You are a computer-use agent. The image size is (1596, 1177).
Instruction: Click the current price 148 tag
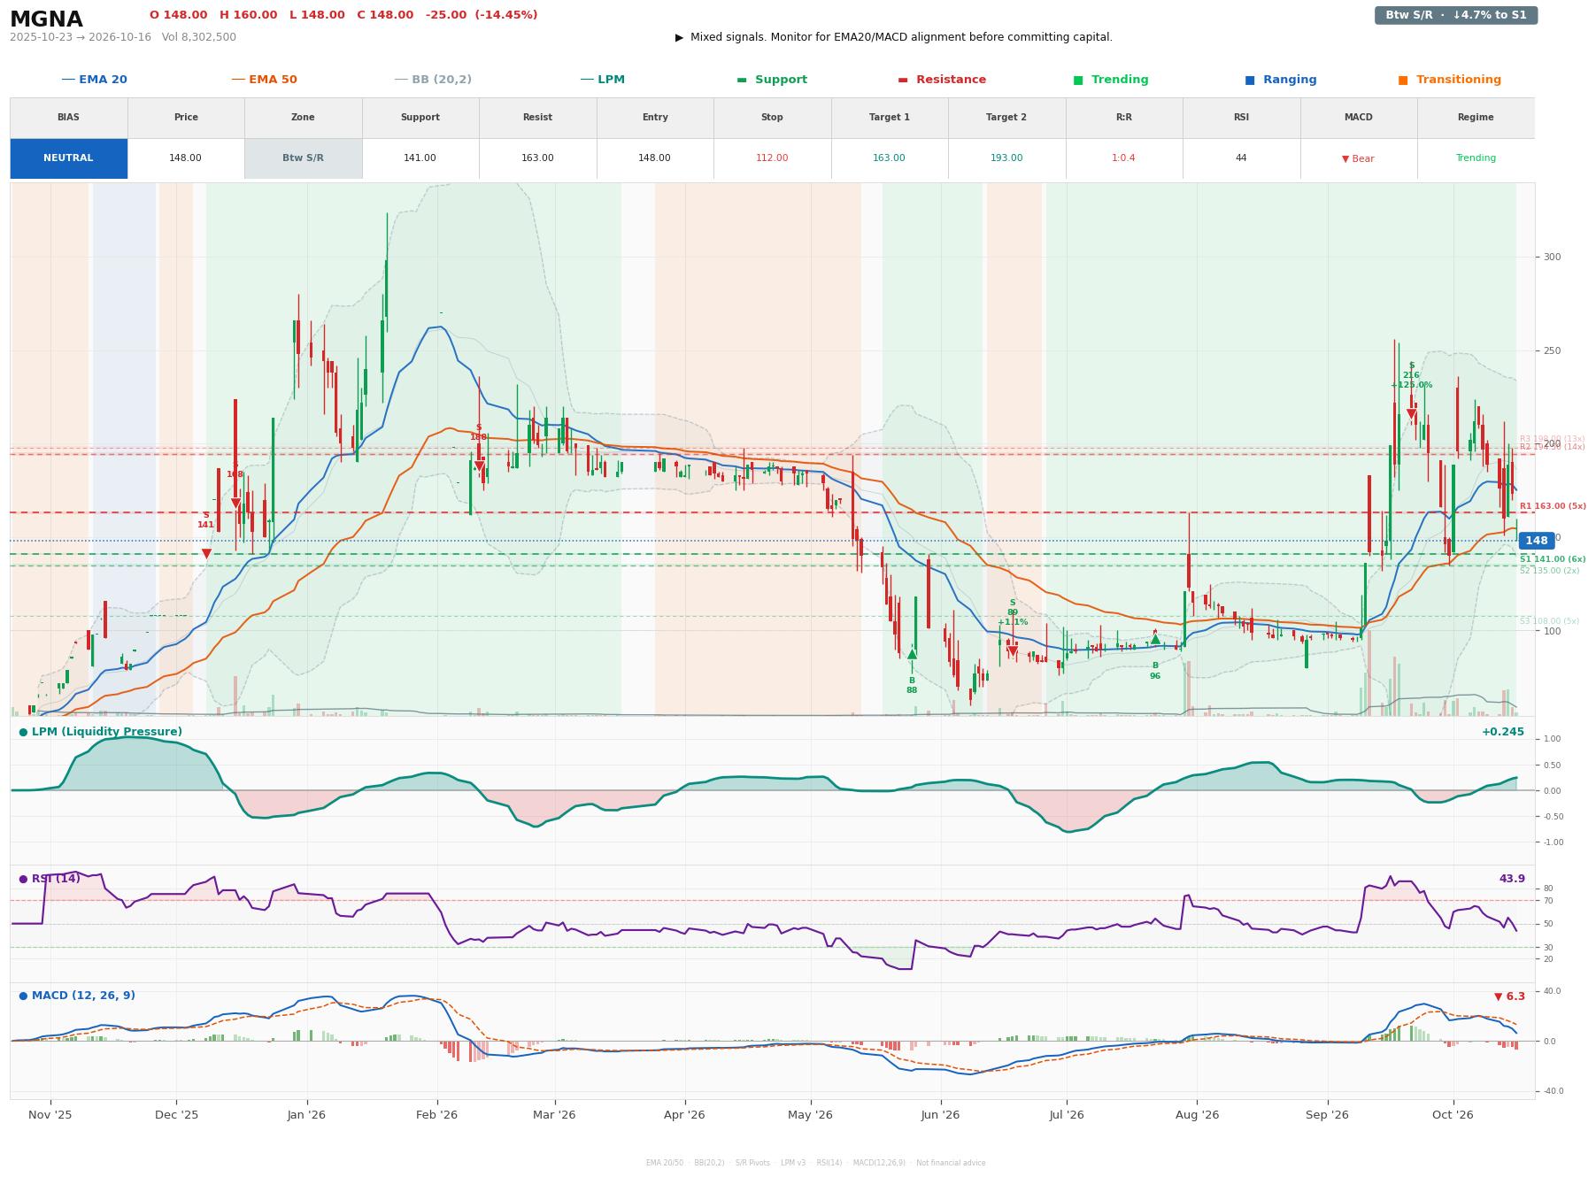click(1536, 541)
